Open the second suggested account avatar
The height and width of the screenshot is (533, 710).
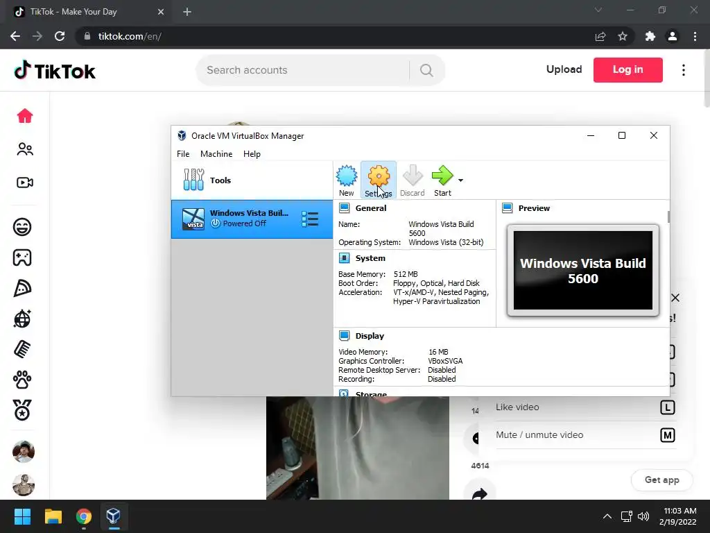click(24, 485)
